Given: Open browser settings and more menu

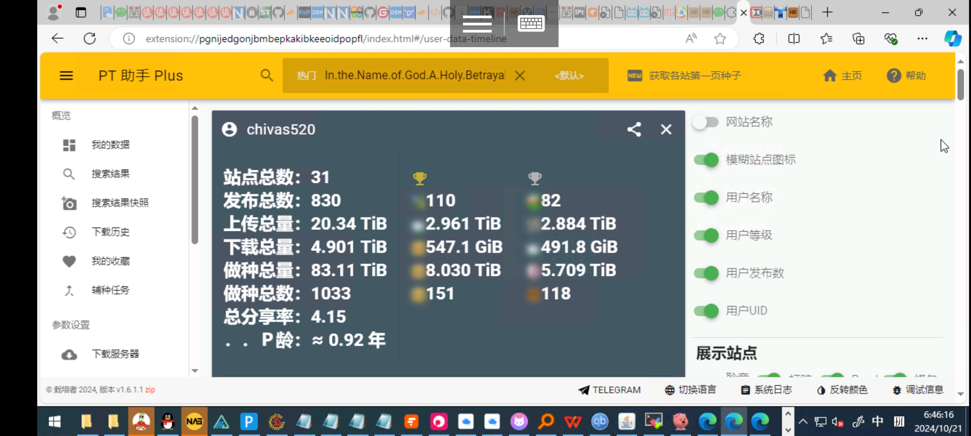Looking at the screenshot, I should (922, 38).
